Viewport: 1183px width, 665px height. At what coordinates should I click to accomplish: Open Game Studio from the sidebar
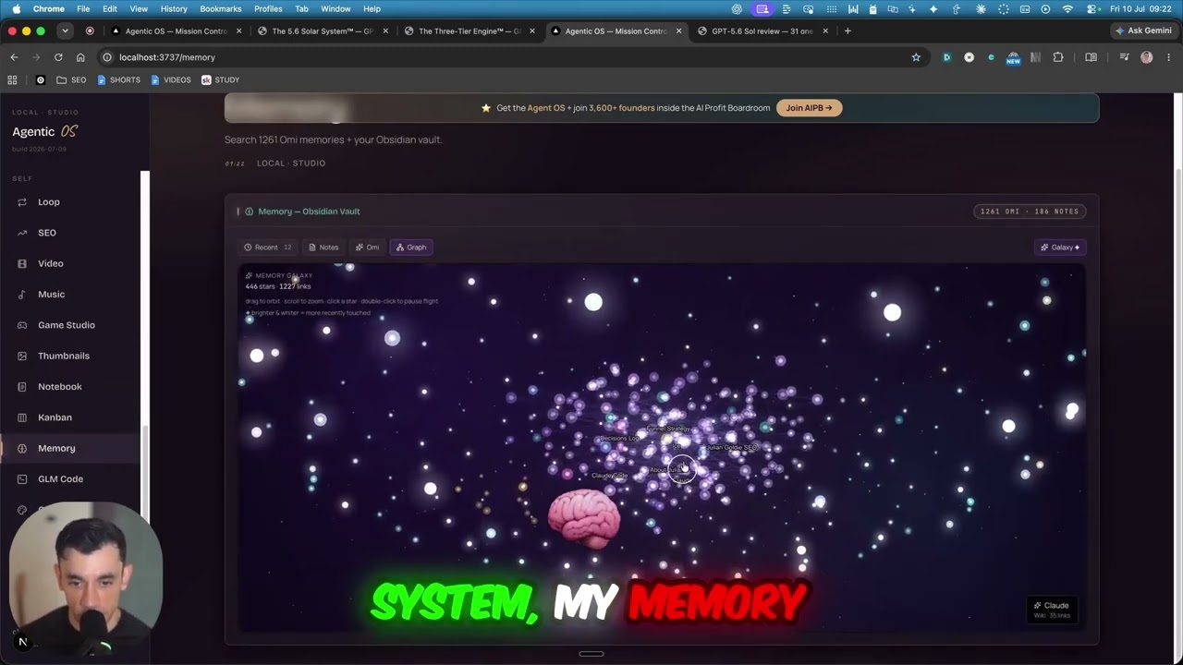69,325
